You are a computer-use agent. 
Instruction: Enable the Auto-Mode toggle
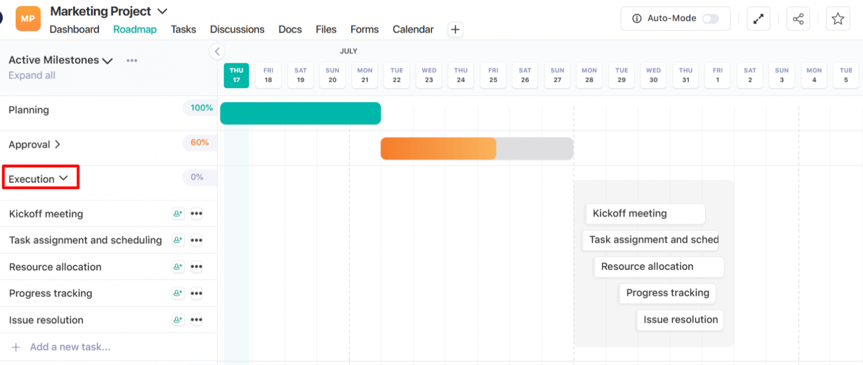710,18
